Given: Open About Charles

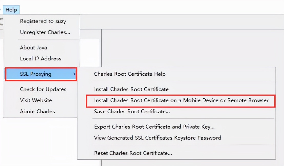Looking at the screenshot, I should pos(40,111).
